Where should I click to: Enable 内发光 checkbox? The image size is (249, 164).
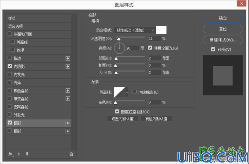(x=10, y=74)
